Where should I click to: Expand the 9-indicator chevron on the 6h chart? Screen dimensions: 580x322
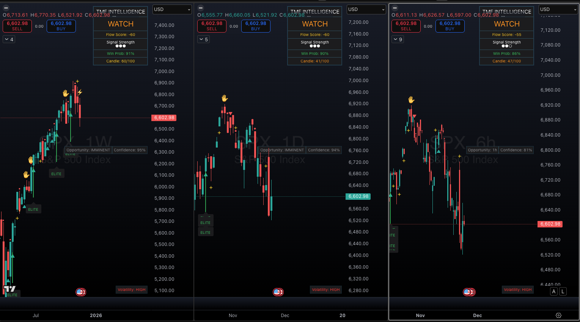(398, 39)
